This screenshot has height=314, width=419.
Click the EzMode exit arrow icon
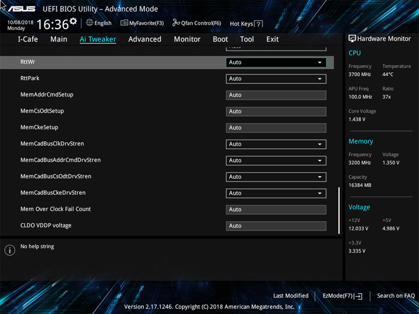pyautogui.click(x=358, y=296)
